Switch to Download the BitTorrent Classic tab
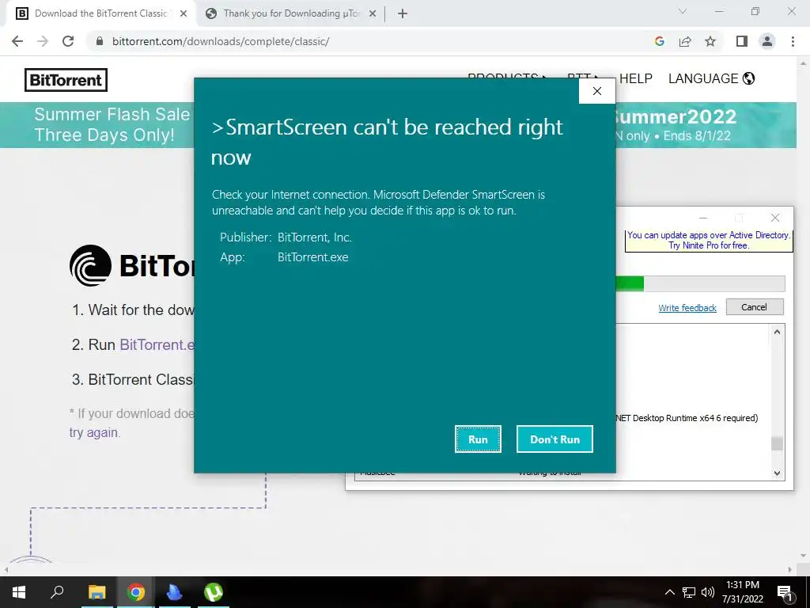This screenshot has height=608, width=810. click(x=100, y=13)
